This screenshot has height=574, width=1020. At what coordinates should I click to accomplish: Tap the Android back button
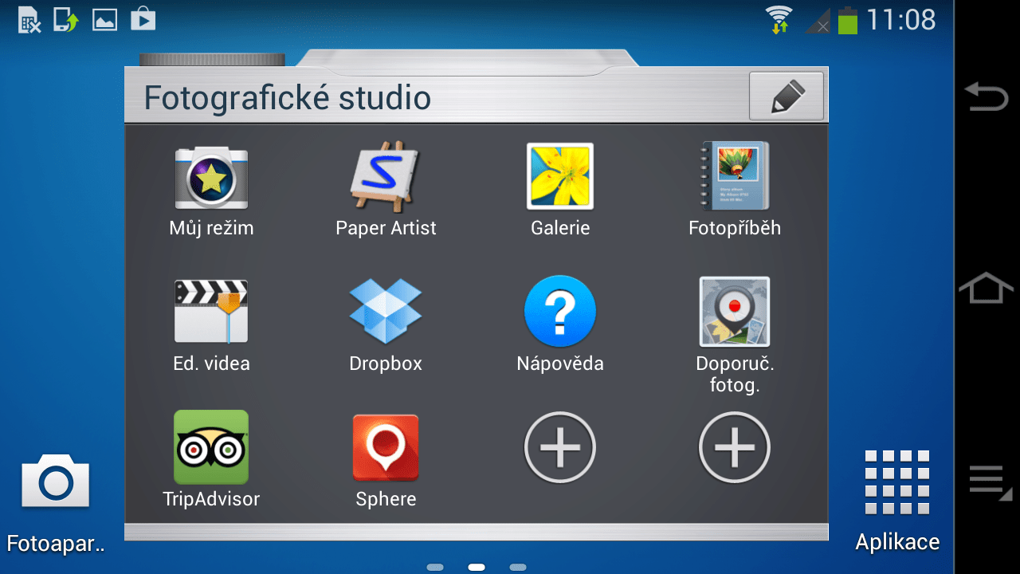(987, 96)
